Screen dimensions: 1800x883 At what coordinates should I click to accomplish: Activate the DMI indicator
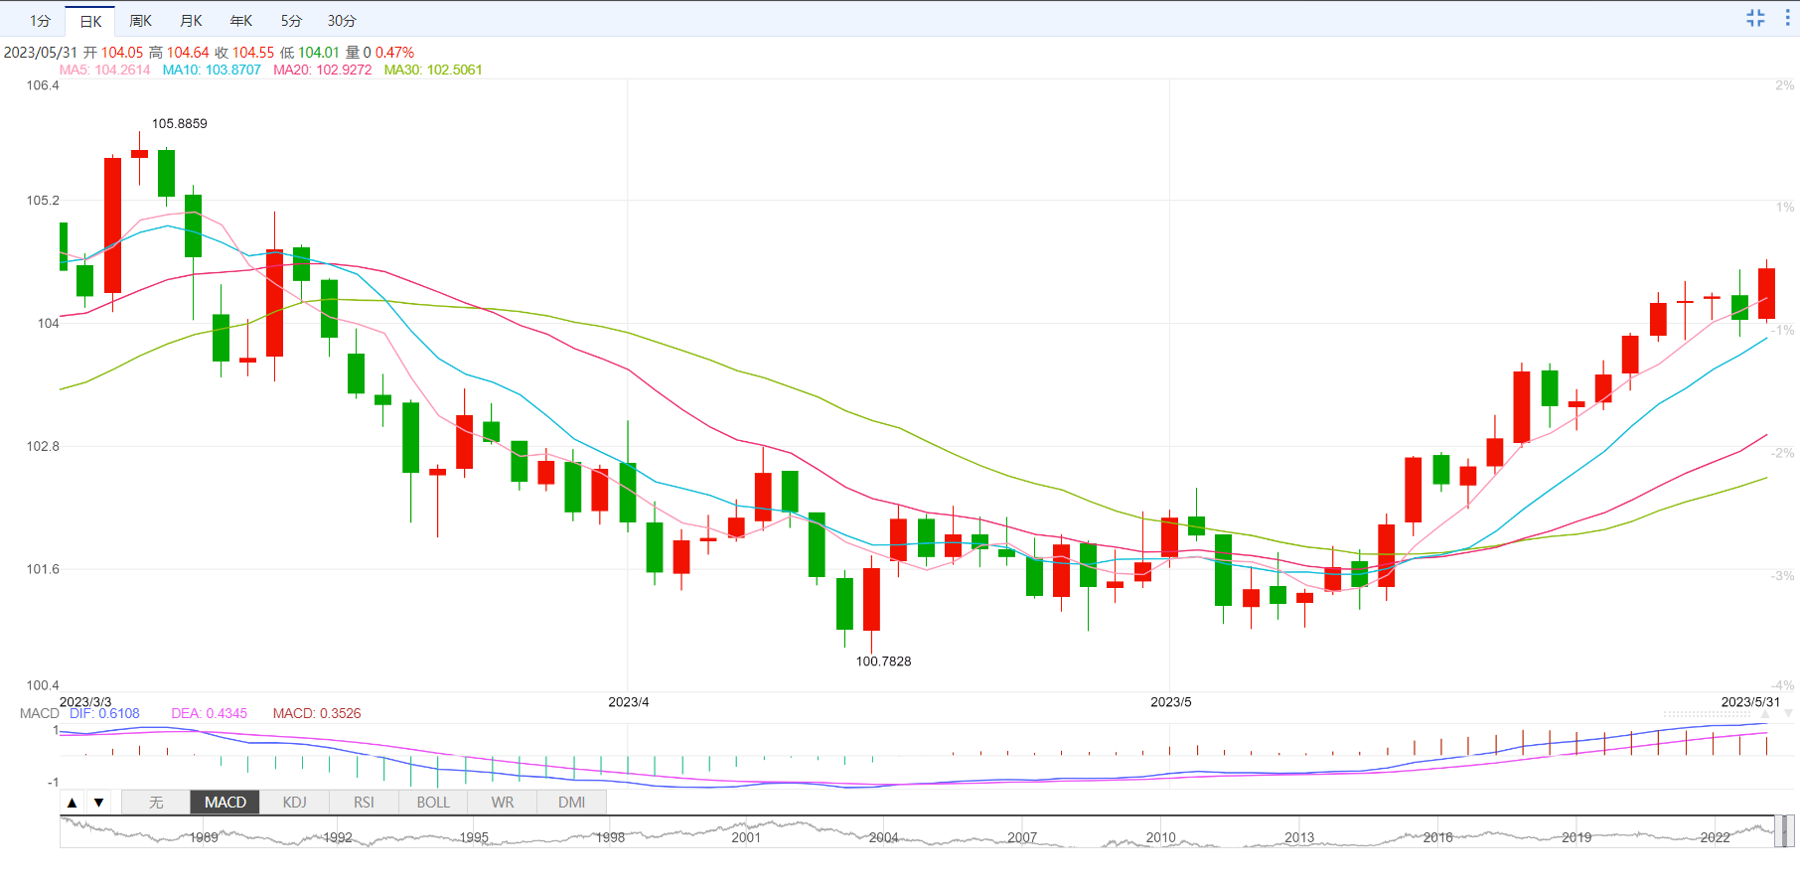coord(571,803)
